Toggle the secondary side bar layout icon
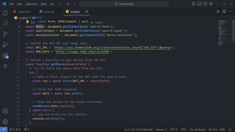This screenshot has width=235, height=132. tap(205, 4)
